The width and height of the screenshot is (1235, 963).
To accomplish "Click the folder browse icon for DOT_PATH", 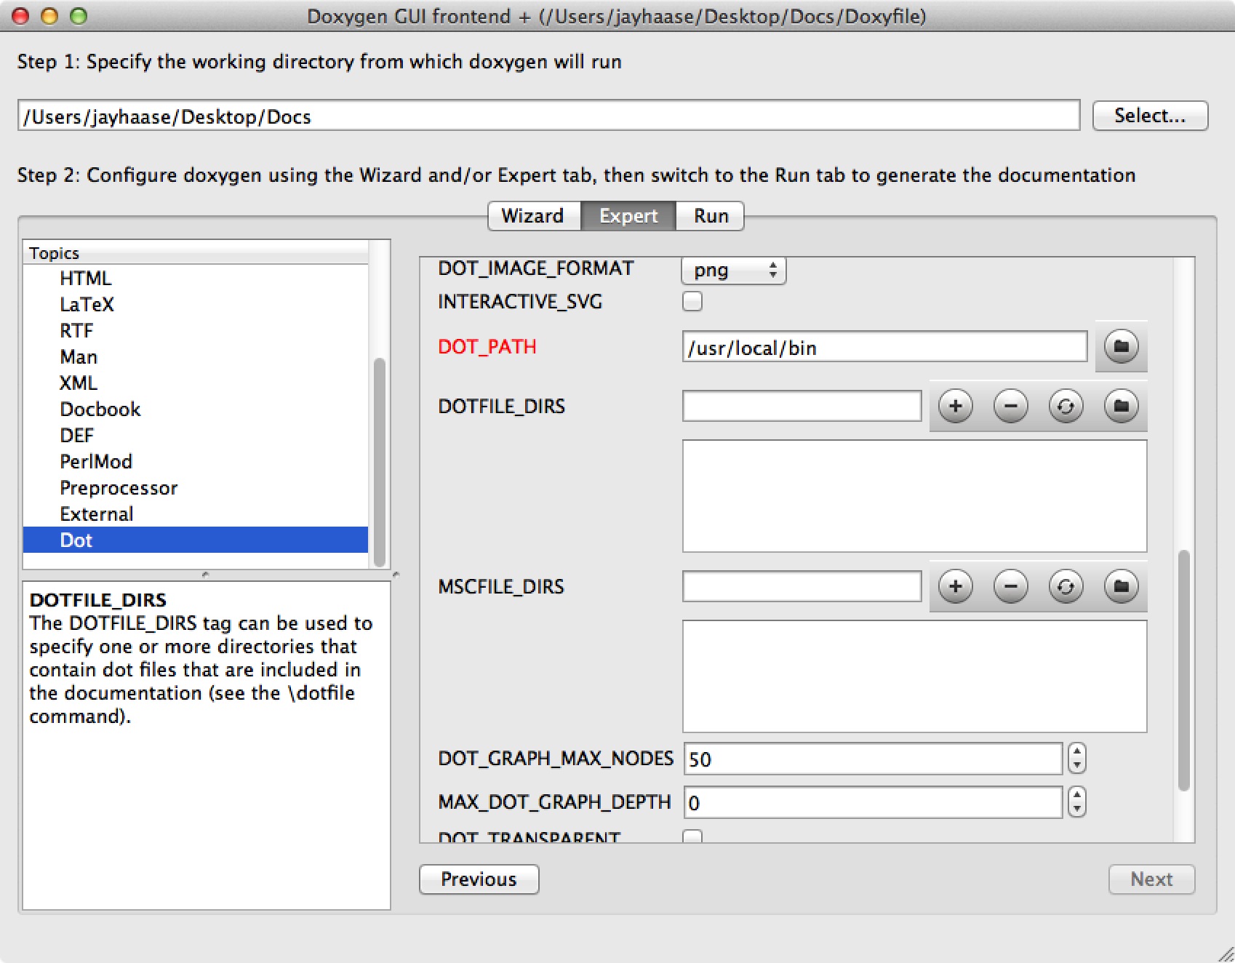I will pyautogui.click(x=1121, y=347).
